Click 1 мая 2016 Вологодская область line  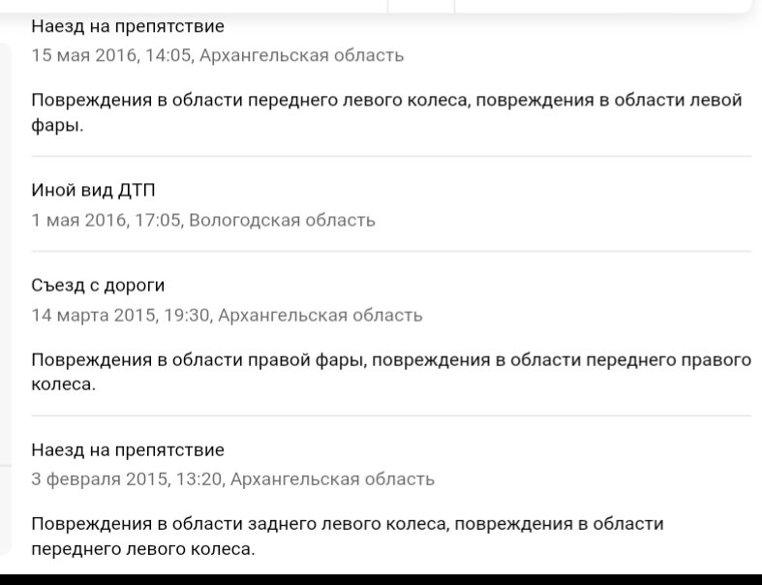203,220
